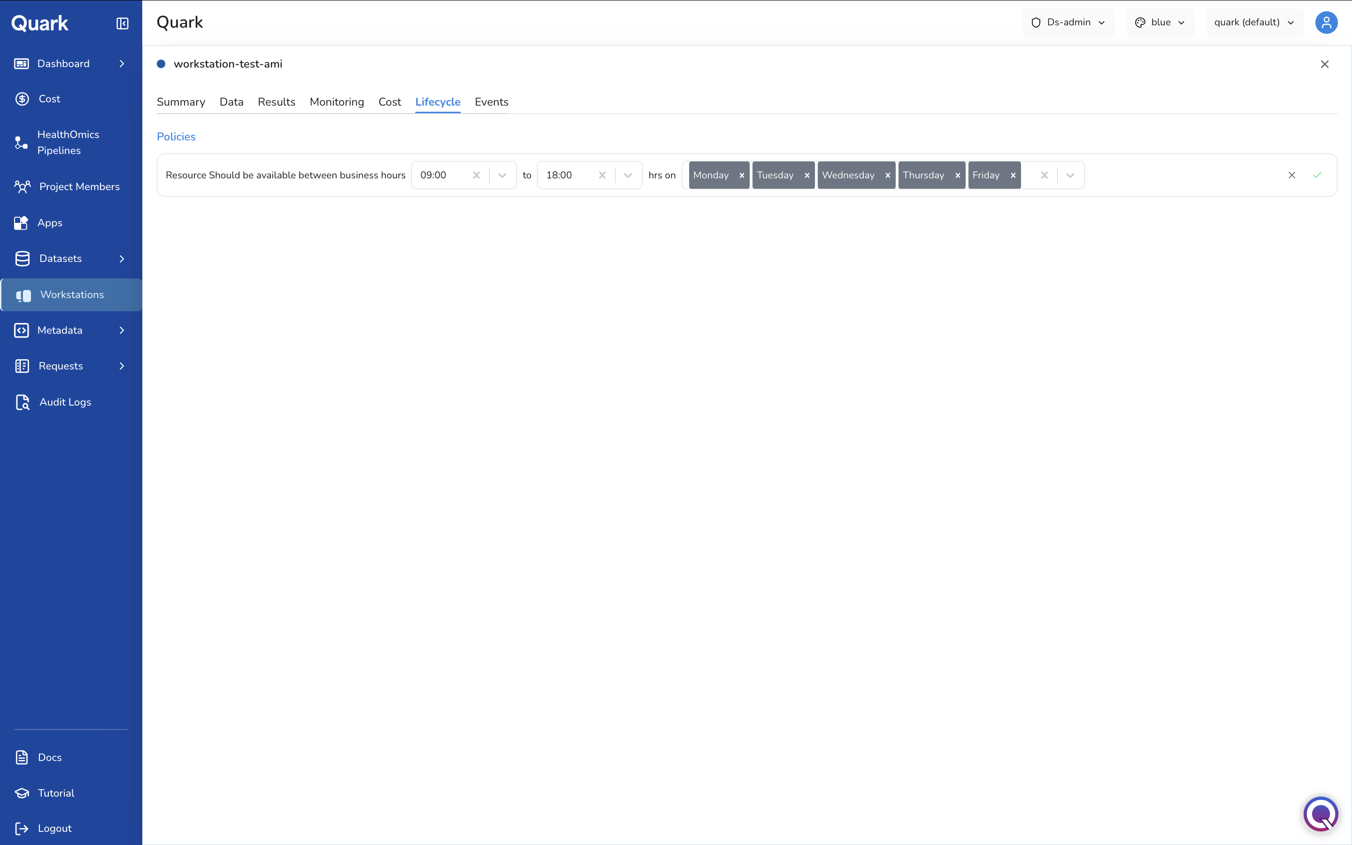The image size is (1352, 845).
Task: Open the Dashboard sidebar item
Action: pos(71,64)
